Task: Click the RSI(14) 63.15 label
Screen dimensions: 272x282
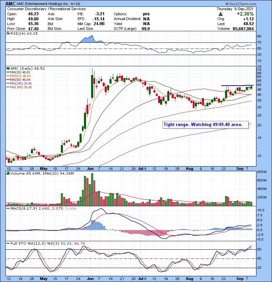Action: tap(24, 33)
